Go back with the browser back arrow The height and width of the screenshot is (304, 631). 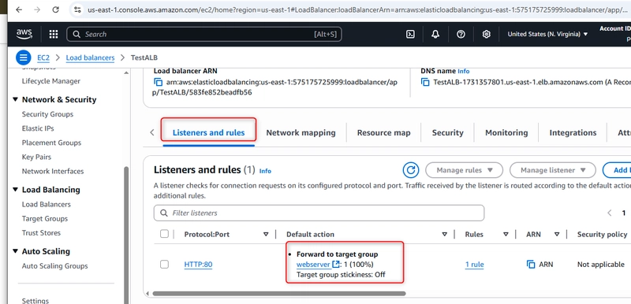tap(18, 9)
